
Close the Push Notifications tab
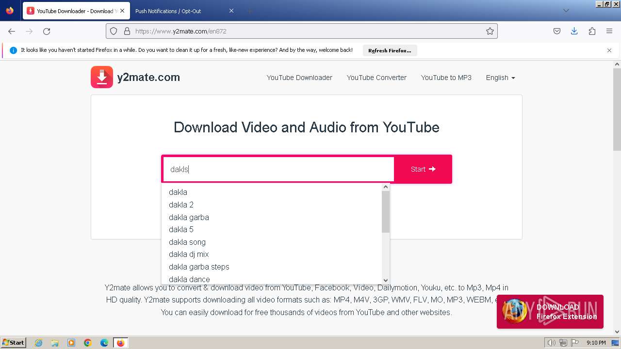click(231, 11)
